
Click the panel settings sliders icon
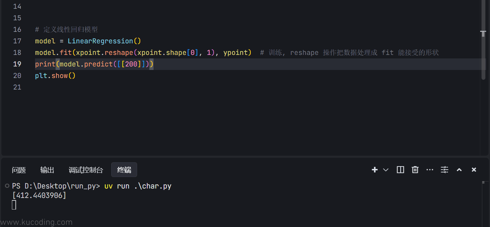pos(445,170)
